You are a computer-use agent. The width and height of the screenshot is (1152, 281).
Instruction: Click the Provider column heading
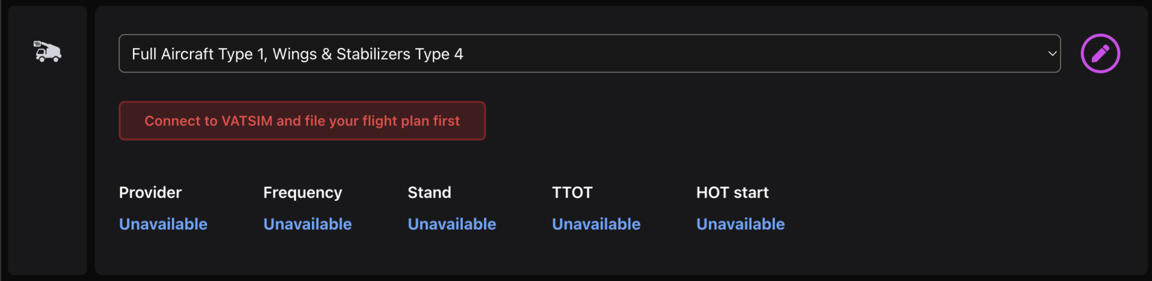tap(150, 193)
